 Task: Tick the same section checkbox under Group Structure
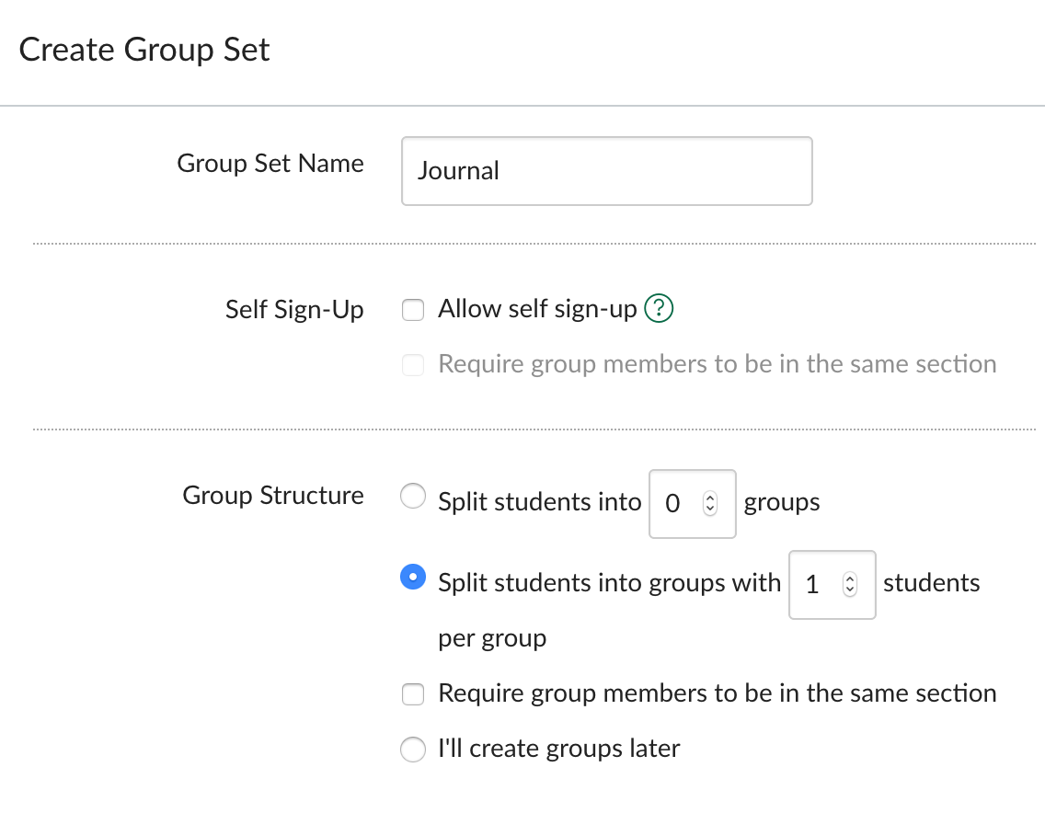point(413,693)
